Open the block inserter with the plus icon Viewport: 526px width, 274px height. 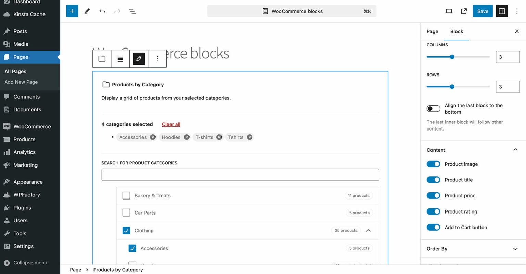72,11
